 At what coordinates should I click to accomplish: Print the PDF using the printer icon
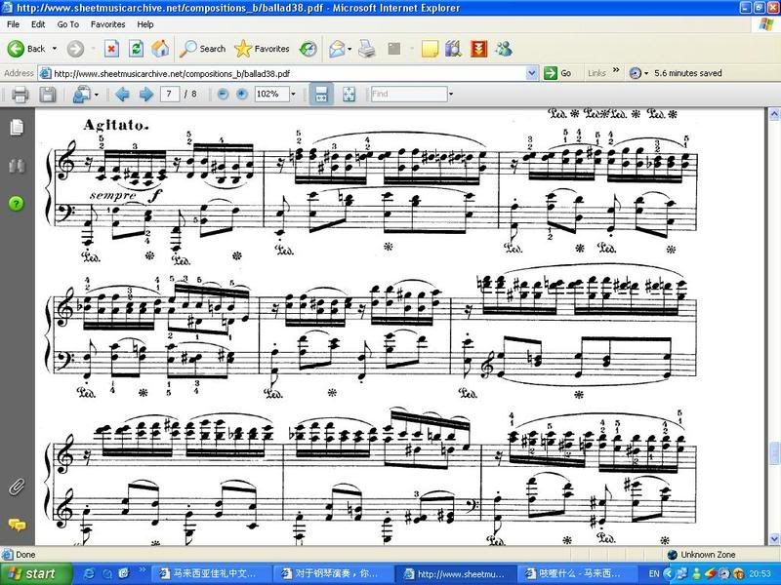20,95
